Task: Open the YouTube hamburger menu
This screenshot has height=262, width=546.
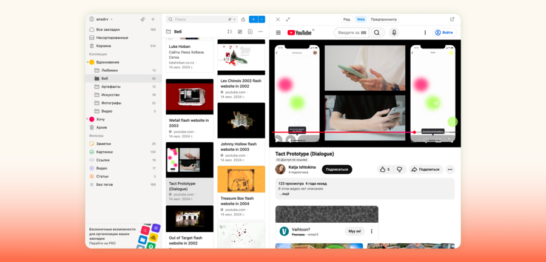Action: (278, 33)
